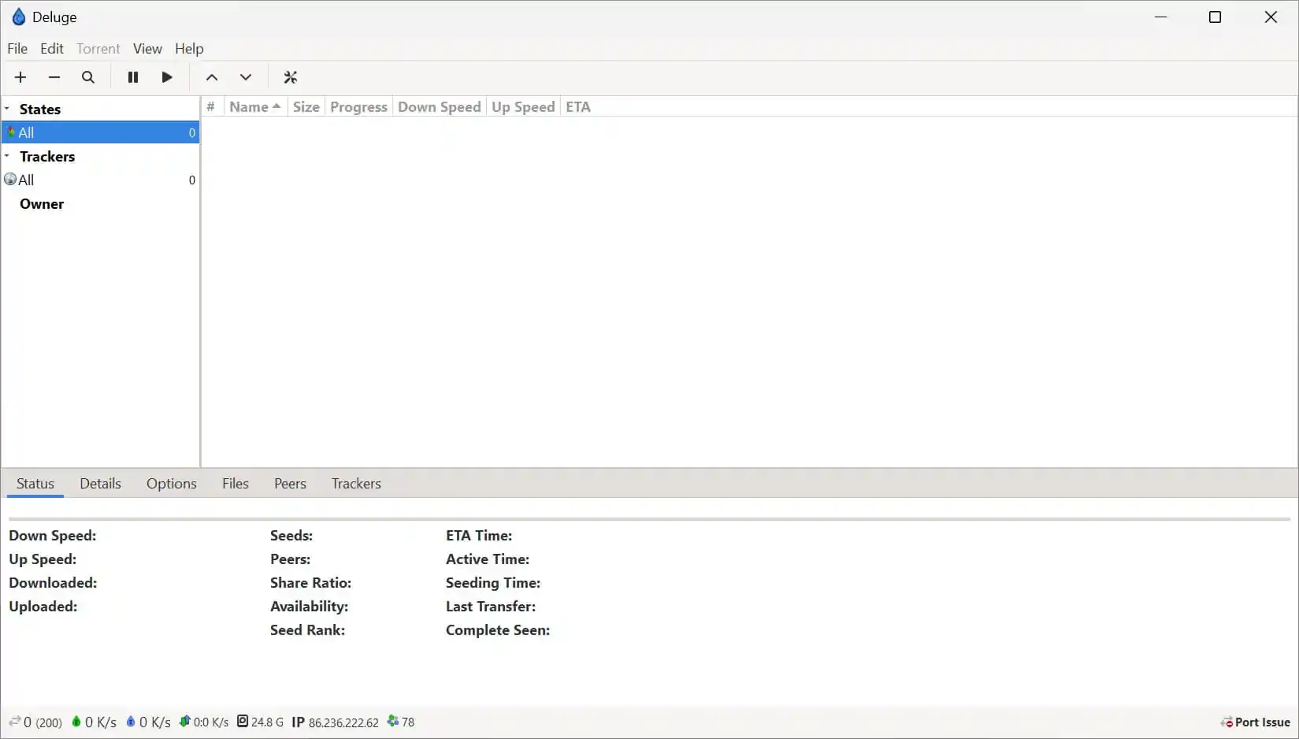Close the Deluge window
This screenshot has height=739, width=1299.
(1271, 17)
